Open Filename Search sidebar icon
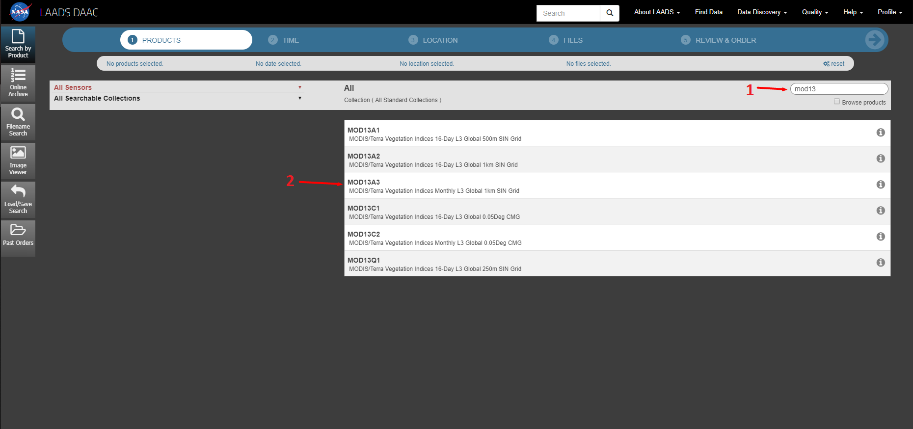The width and height of the screenshot is (913, 429). pyautogui.click(x=18, y=122)
